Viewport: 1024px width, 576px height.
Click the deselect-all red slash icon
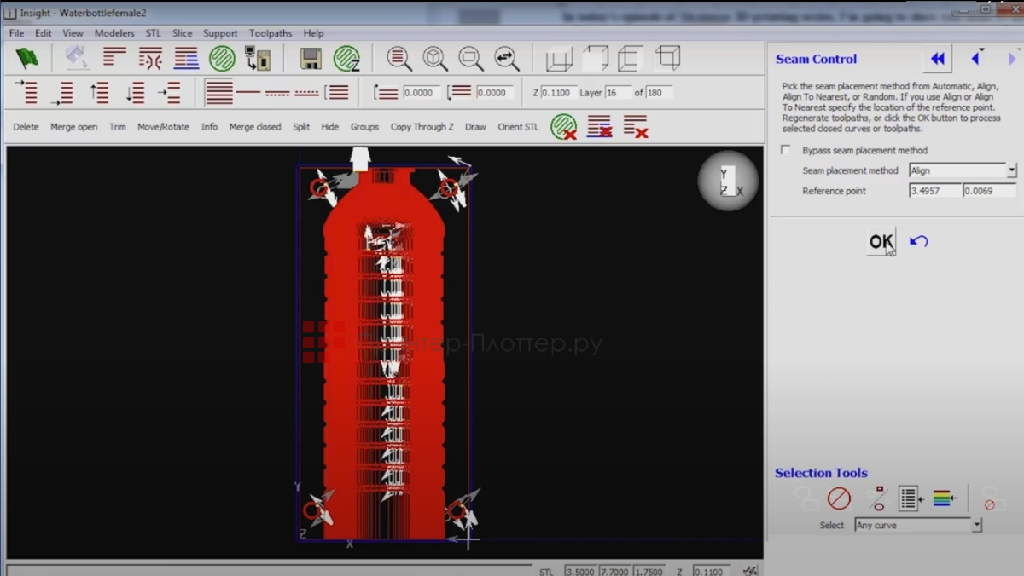[838, 498]
